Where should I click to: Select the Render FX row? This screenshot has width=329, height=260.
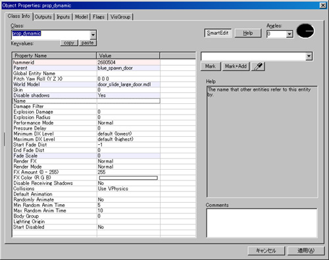[86, 161]
